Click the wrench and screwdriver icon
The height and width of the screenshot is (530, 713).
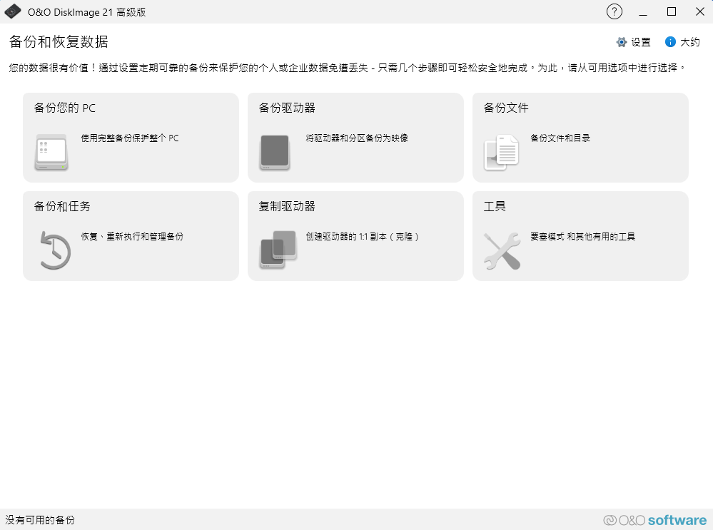tap(502, 251)
